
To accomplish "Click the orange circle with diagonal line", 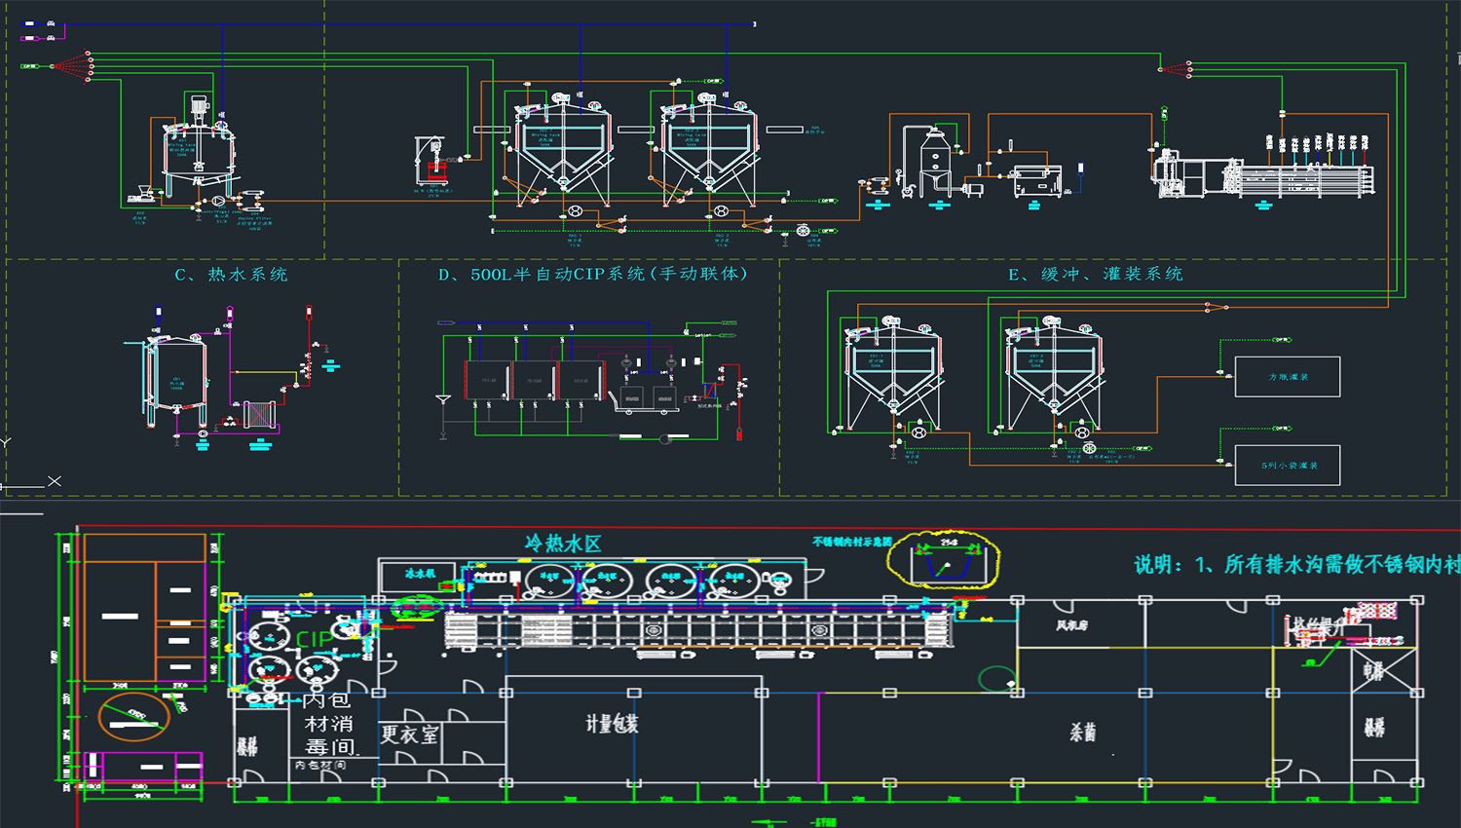I will [133, 717].
